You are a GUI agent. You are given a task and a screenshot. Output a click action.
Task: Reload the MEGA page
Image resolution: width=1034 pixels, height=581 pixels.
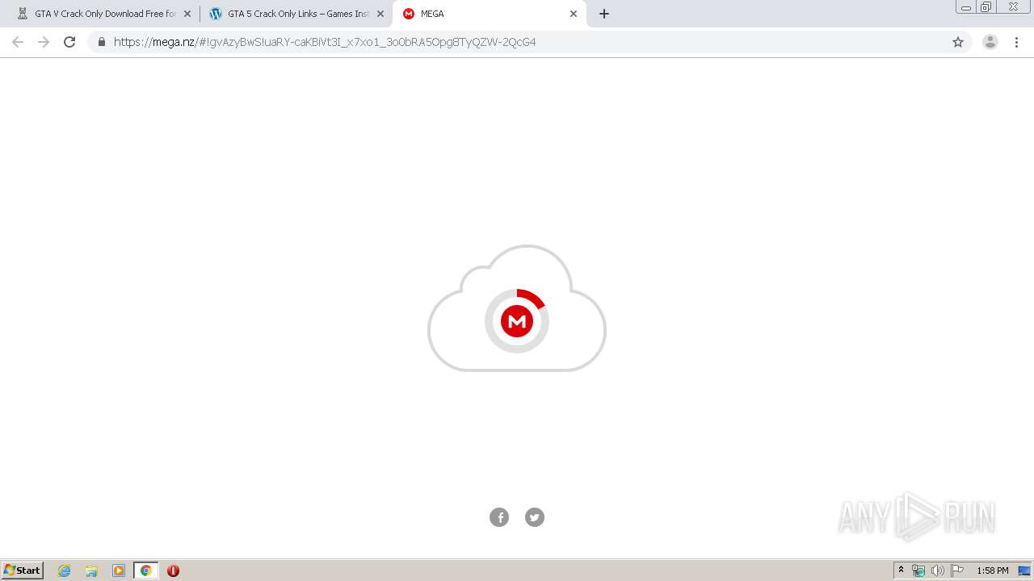coord(69,42)
